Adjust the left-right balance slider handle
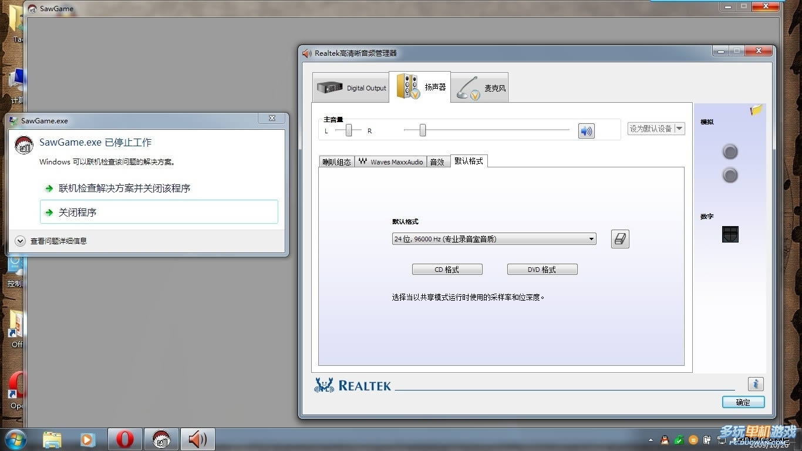 coord(349,130)
